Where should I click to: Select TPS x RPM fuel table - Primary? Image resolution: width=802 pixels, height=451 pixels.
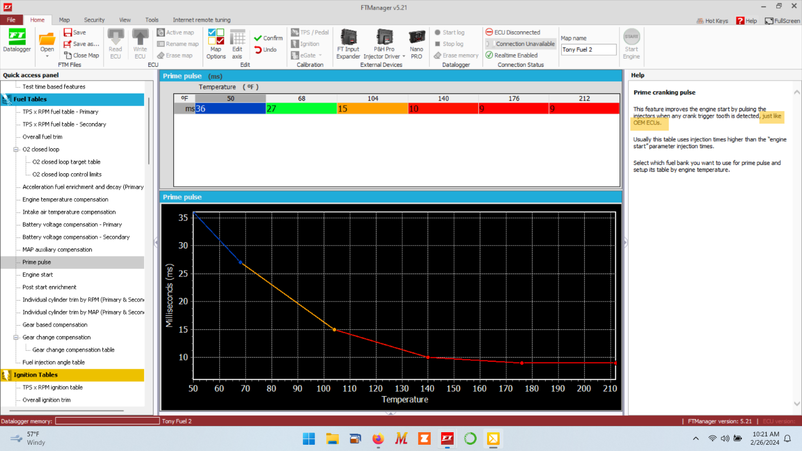pyautogui.click(x=60, y=112)
